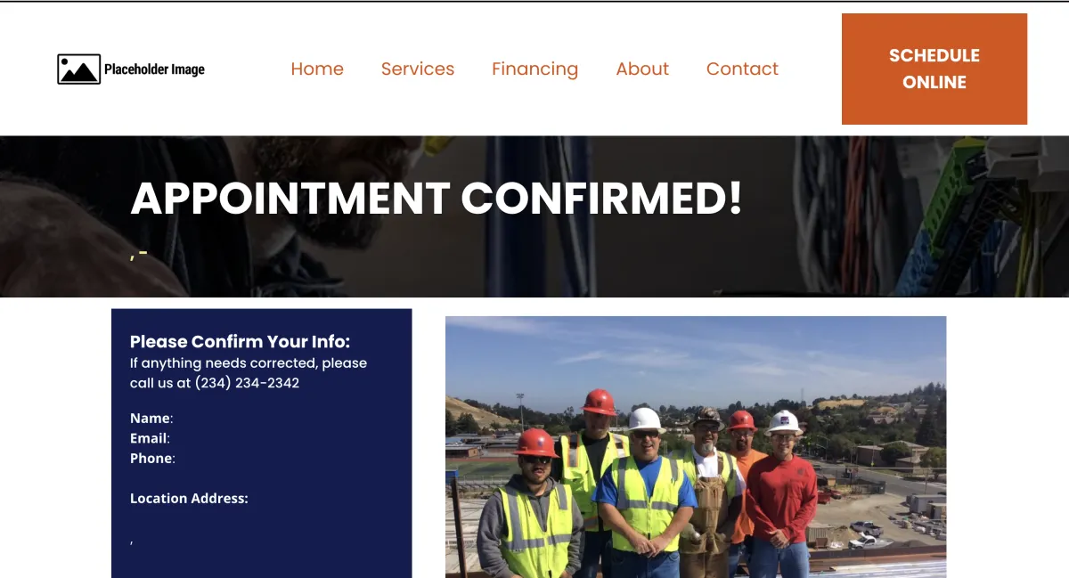Click the Placeholder Image logo icon

[x=78, y=69]
